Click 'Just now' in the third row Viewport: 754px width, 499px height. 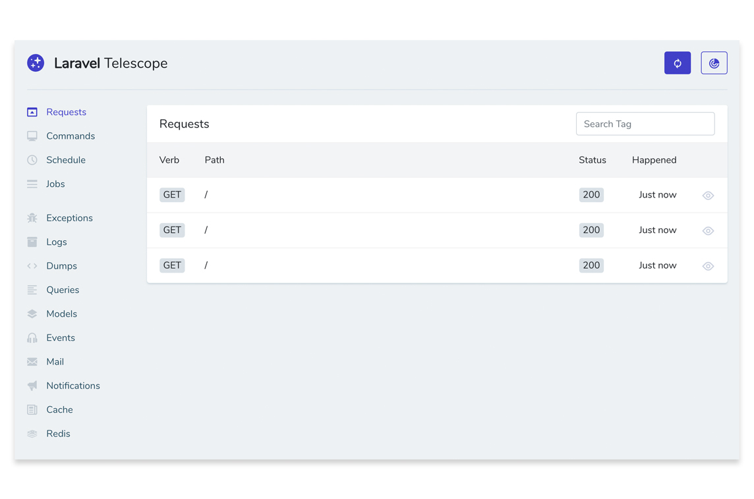click(657, 265)
